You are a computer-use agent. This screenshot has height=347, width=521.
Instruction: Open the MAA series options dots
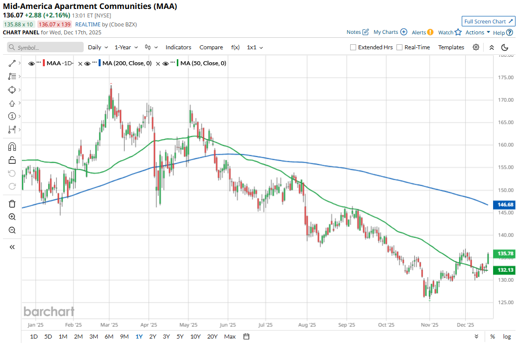tap(39, 62)
